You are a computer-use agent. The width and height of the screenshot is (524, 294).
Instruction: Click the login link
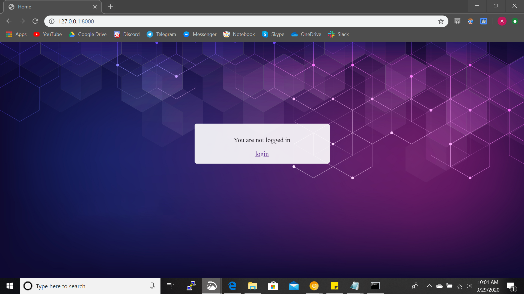(x=262, y=154)
